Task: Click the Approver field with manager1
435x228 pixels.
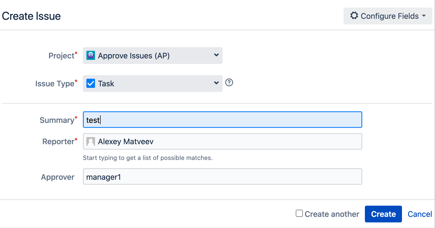Action: point(223,176)
